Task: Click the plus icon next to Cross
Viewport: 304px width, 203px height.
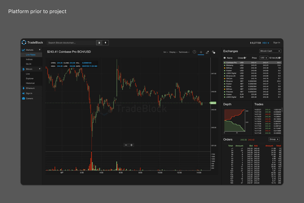Action: (x=245, y=58)
